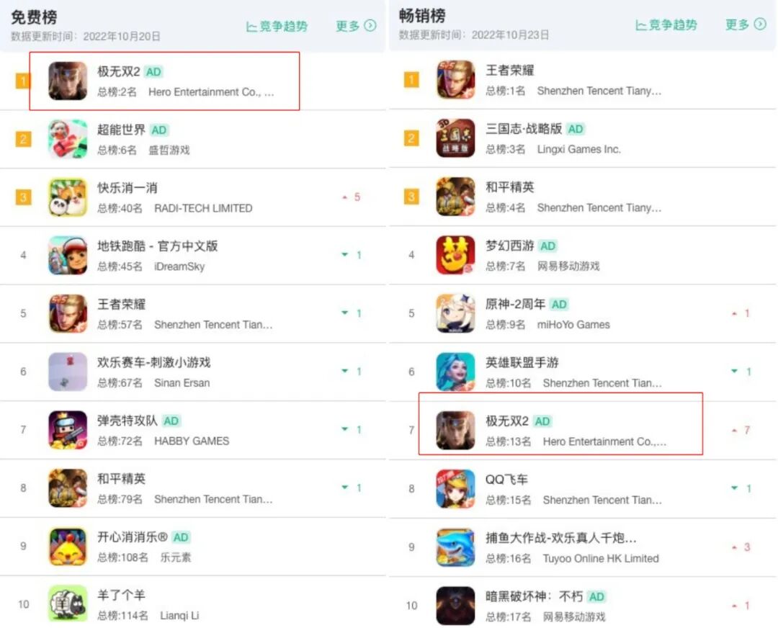
Task: Open 欢乐赛车-刺激小游戏 listing title
Action: 154,363
